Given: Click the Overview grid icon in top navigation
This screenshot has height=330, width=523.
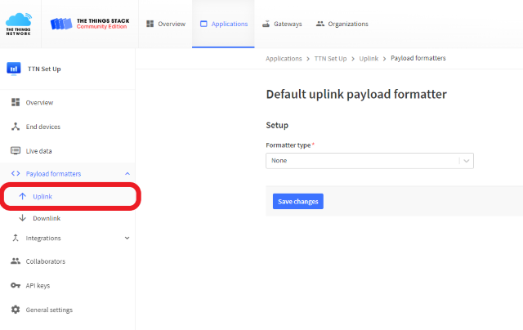Looking at the screenshot, I should click(x=150, y=24).
